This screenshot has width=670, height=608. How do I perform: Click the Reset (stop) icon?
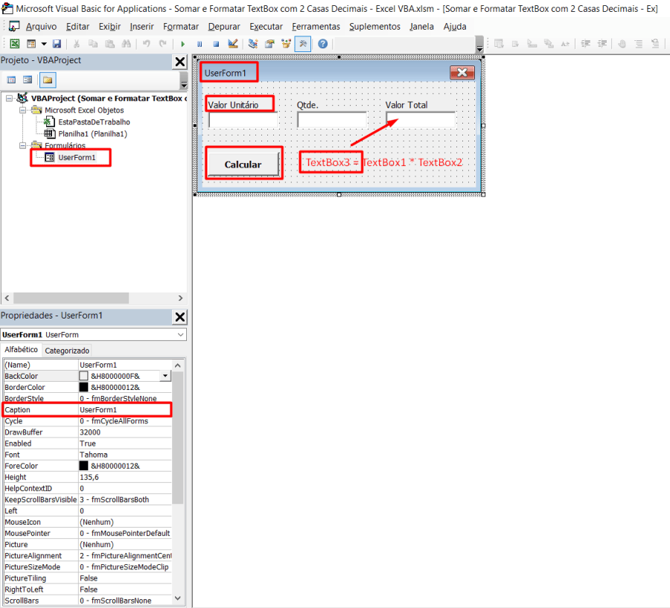pyautogui.click(x=216, y=44)
